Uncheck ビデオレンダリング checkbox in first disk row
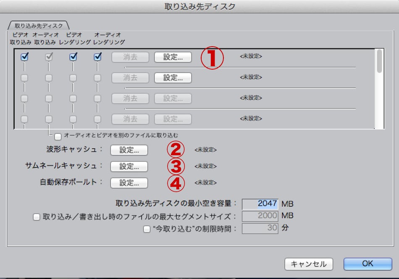The width and height of the screenshot is (399, 279). [73, 57]
